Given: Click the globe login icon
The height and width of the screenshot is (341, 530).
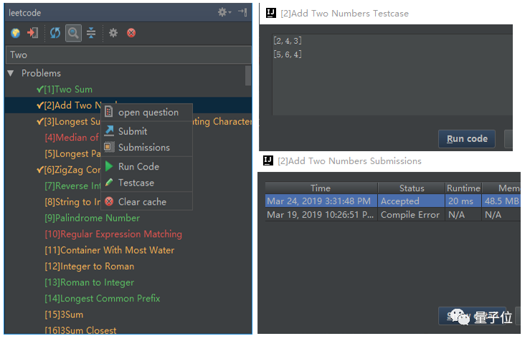Looking at the screenshot, I should coord(15,33).
